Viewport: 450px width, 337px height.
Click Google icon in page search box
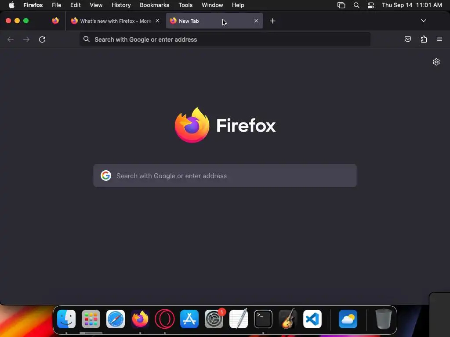pyautogui.click(x=106, y=176)
